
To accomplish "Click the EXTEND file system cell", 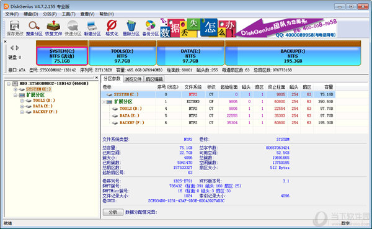I will [x=193, y=102].
